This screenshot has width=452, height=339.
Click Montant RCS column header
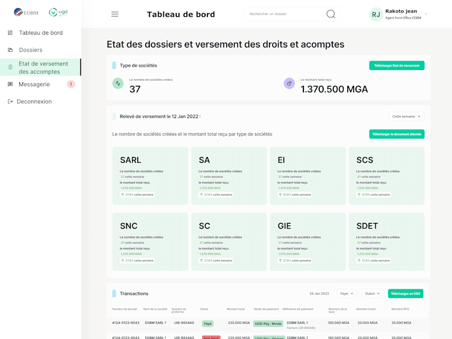[400, 309]
